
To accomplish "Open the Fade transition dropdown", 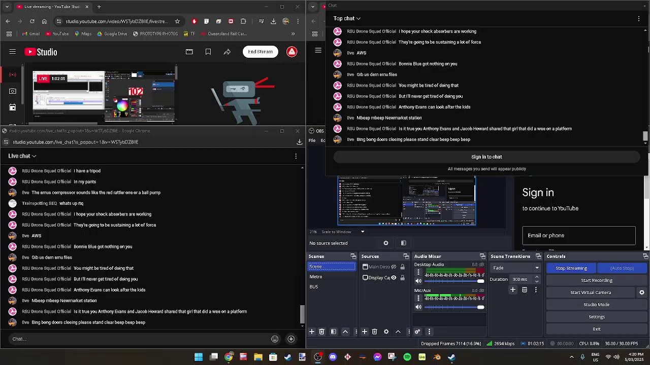I will coord(515,268).
